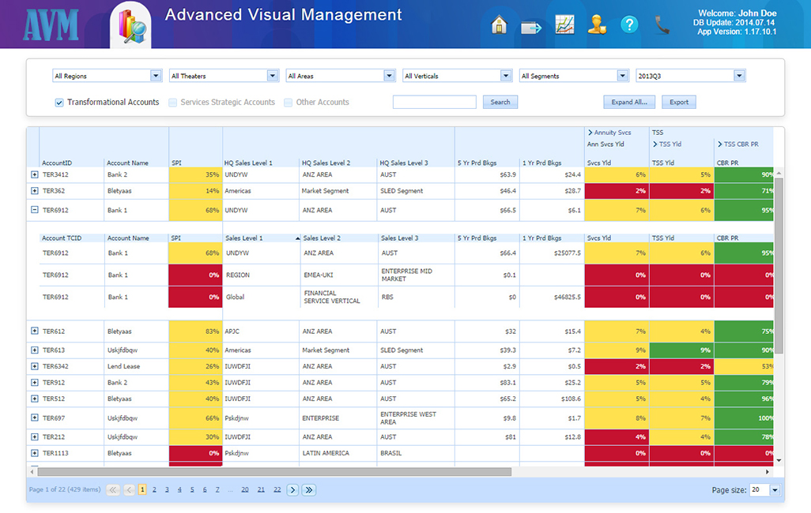Screen dimensions: 811x513
Task: Go to page 2 in the pager
Action: pyautogui.click(x=154, y=490)
